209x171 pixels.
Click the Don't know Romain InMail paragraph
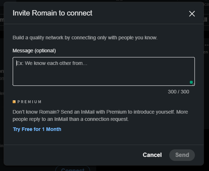100,115
